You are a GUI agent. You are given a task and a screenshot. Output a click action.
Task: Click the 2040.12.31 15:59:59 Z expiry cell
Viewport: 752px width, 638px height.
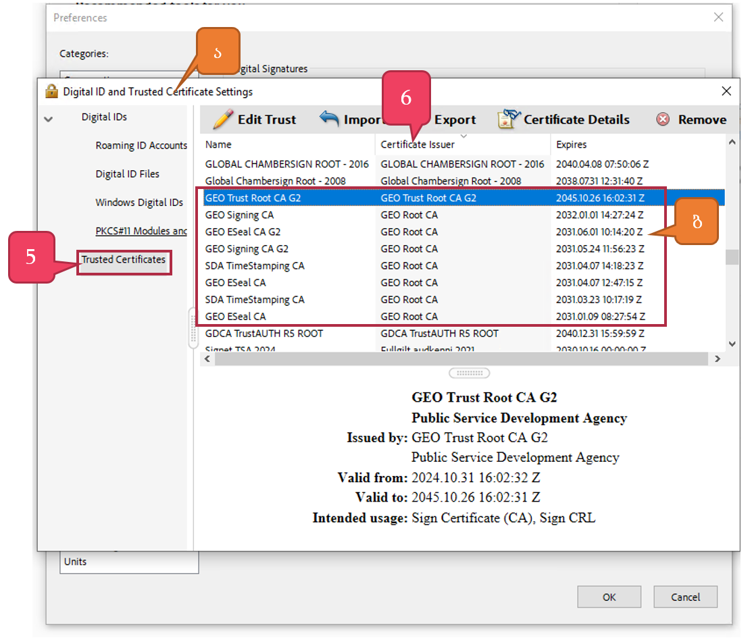pyautogui.click(x=600, y=334)
